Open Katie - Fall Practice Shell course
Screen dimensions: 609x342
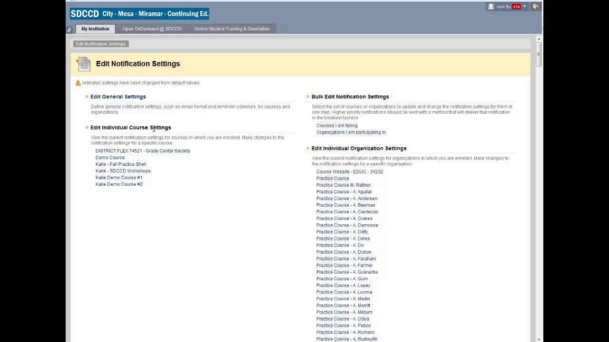[x=121, y=164]
